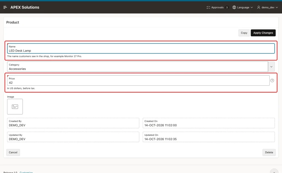Click the Created On value 14-OCT-2026 11:02:00
Viewport: 282px width, 173px height.
click(161, 125)
